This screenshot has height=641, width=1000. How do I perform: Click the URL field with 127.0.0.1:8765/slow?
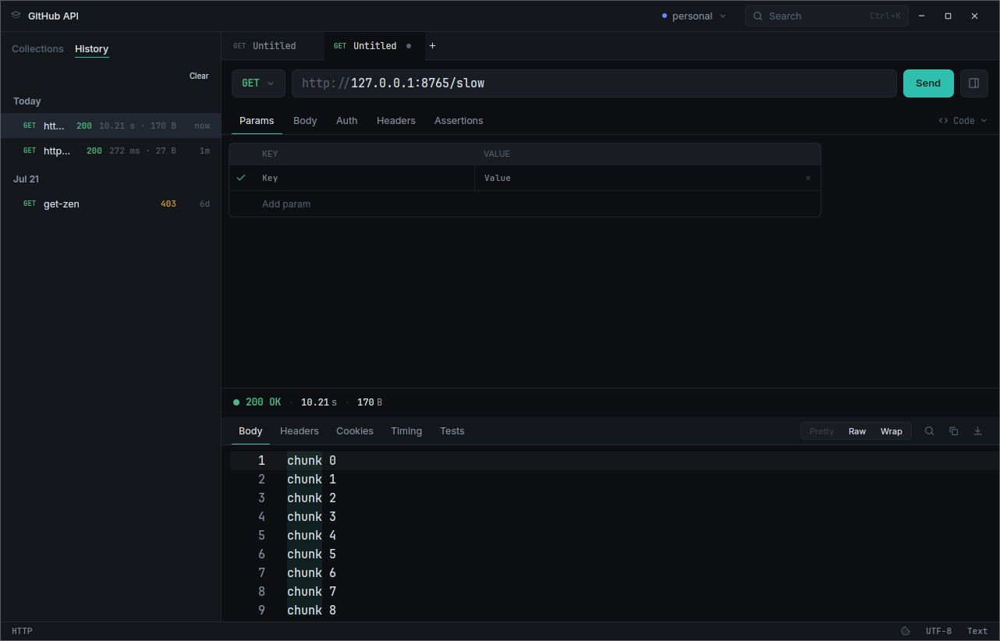tap(594, 83)
